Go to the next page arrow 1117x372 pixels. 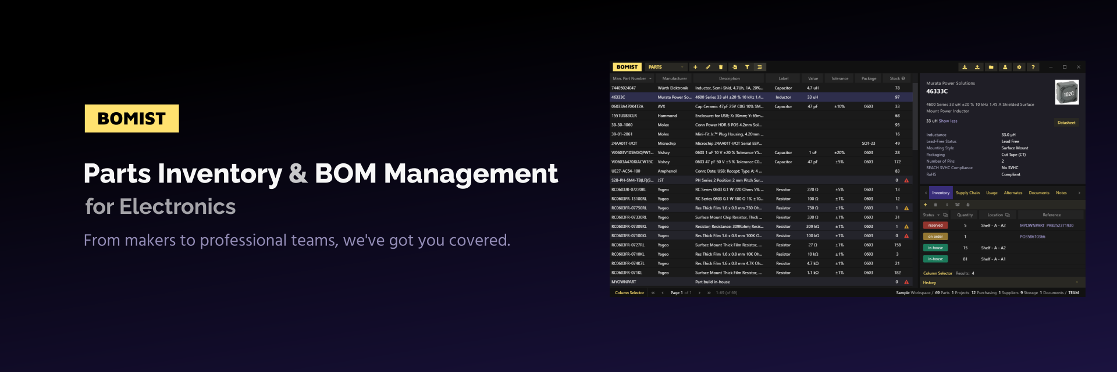coord(699,293)
